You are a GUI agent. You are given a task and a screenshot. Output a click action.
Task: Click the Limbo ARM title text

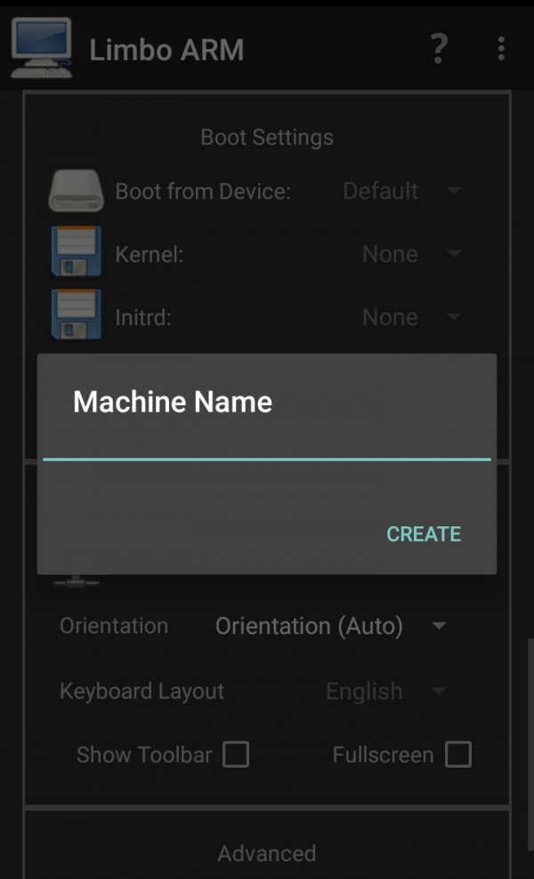(x=166, y=50)
